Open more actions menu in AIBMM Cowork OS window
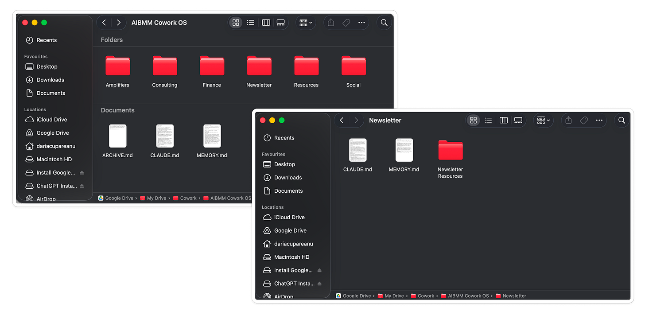 point(361,23)
